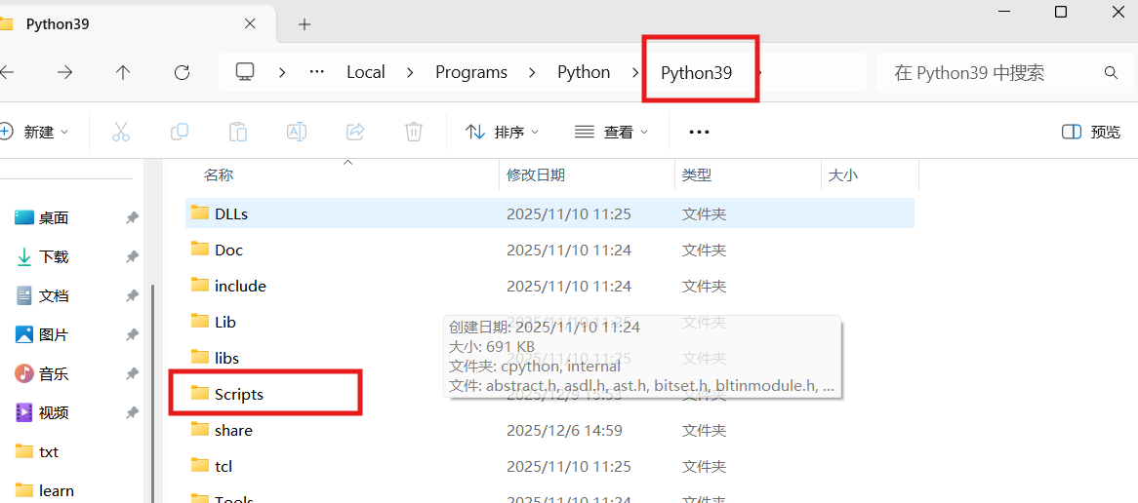The image size is (1138, 503).
Task: Unpin 文档 using its pin icon
Action: [x=132, y=295]
